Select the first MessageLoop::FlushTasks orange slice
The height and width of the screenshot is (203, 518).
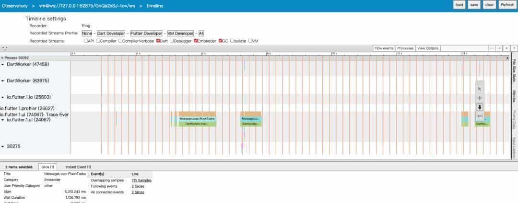point(197,119)
